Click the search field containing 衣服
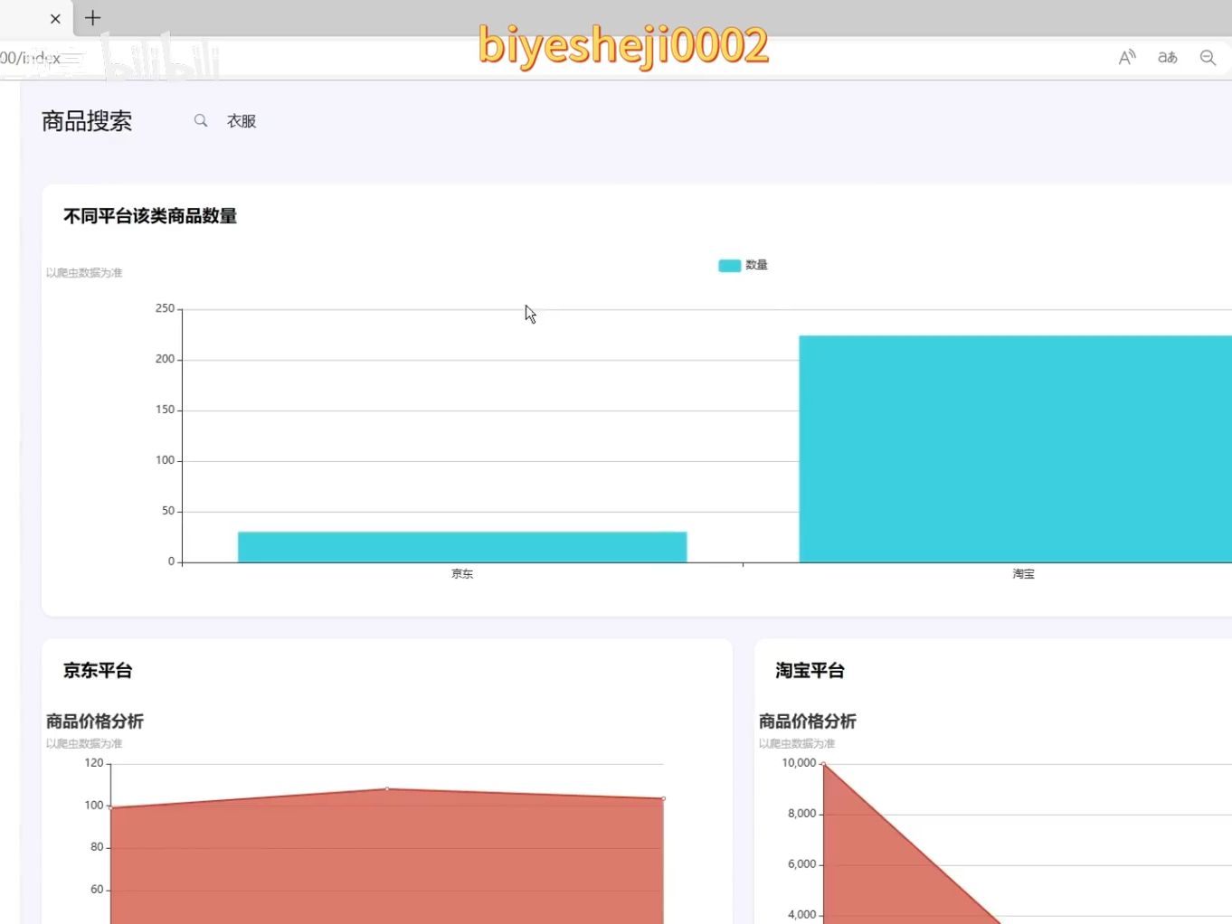Viewport: 1232px width, 924px height. [242, 121]
